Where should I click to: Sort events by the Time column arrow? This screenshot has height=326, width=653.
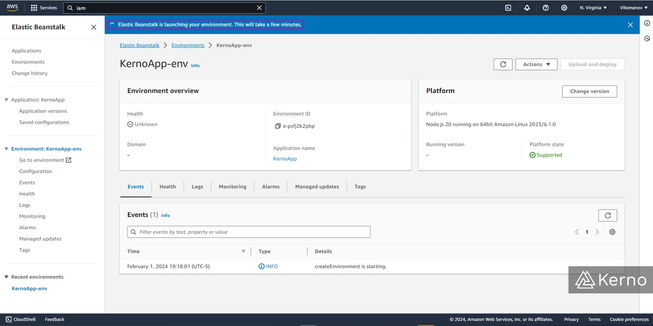(x=244, y=251)
